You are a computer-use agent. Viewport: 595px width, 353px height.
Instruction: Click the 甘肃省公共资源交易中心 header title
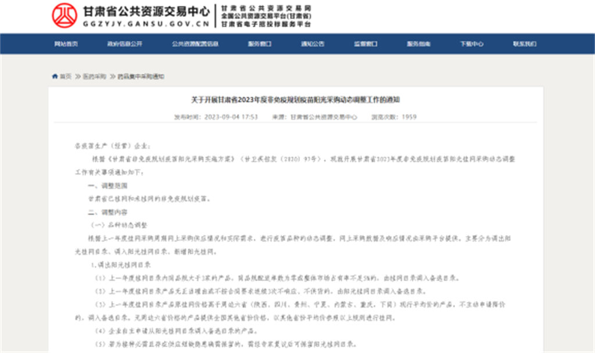(x=146, y=12)
